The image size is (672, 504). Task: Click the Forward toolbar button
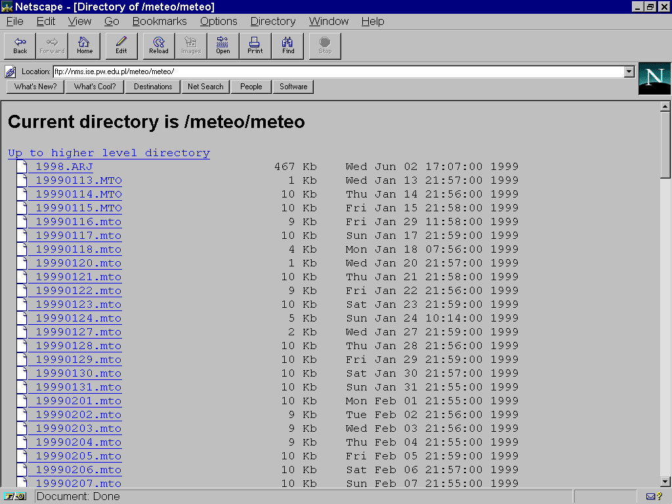(x=52, y=45)
